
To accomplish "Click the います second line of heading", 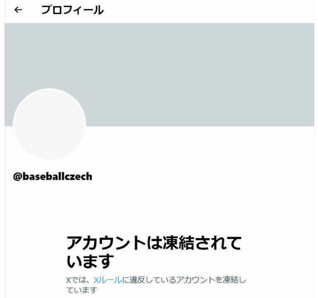I will pos(90,261).
